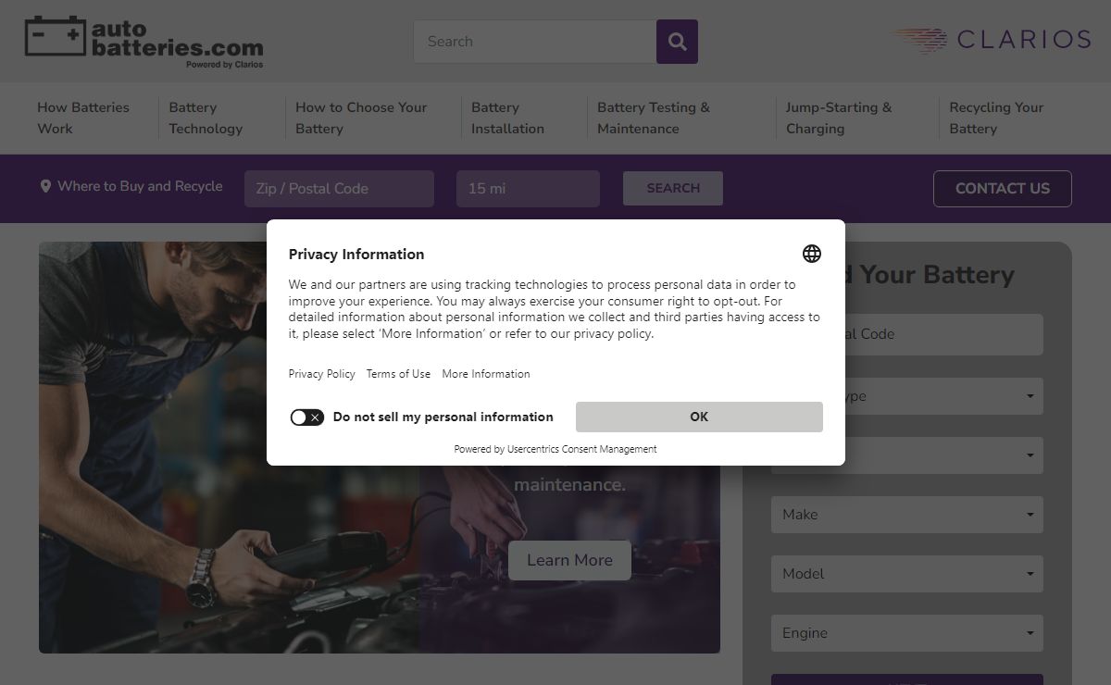Open Recycling Your Battery menu
This screenshot has width=1111, height=685.
pos(996,118)
